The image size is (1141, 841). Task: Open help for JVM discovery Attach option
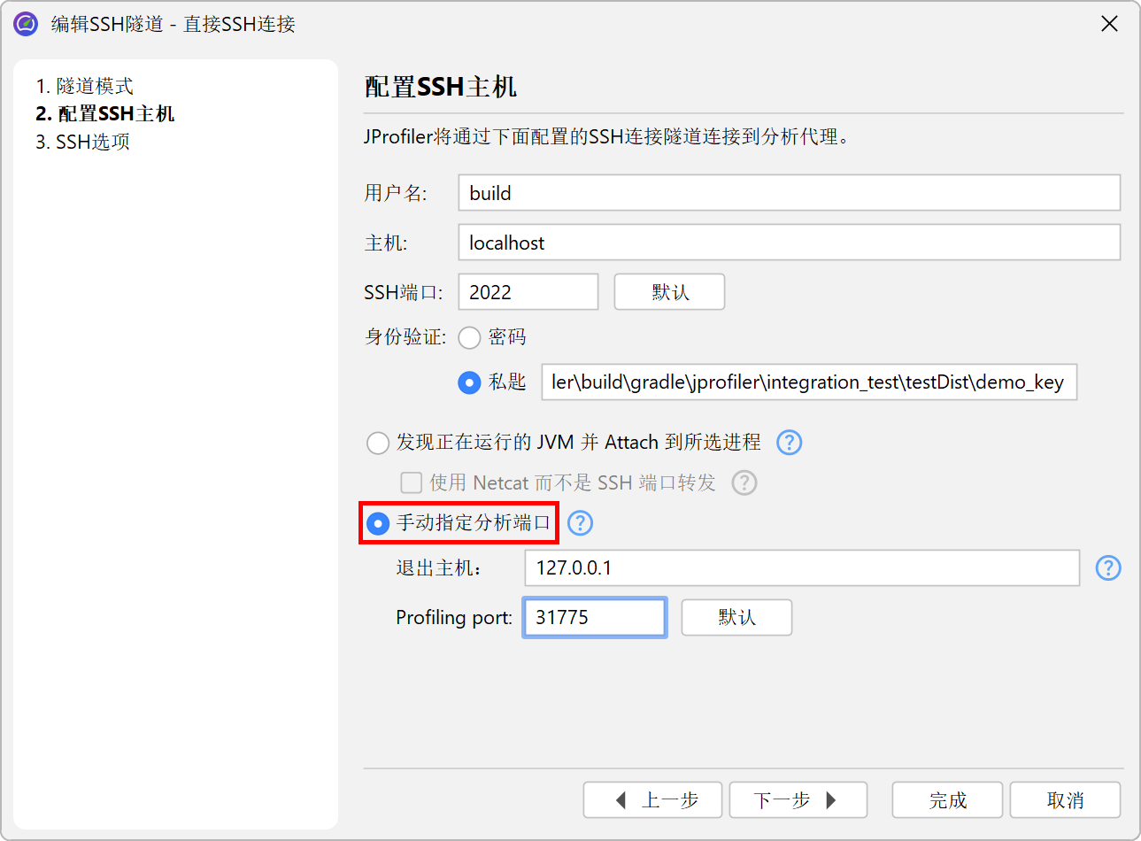pyautogui.click(x=789, y=443)
